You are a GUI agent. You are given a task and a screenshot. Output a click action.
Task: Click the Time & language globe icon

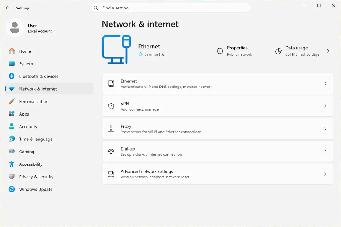[x=12, y=139]
